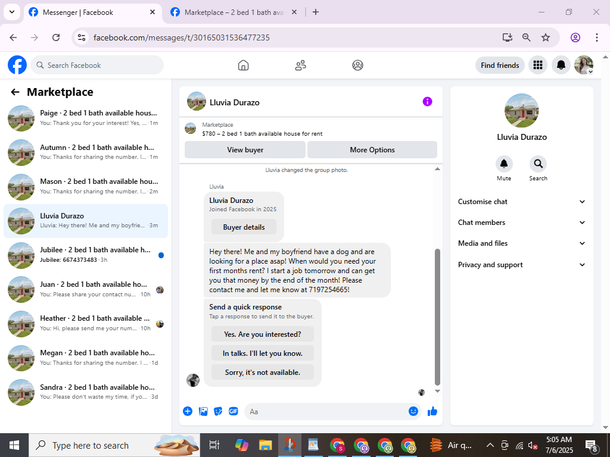
Task: Open browser zoom magnifier icon
Action: coord(526,37)
